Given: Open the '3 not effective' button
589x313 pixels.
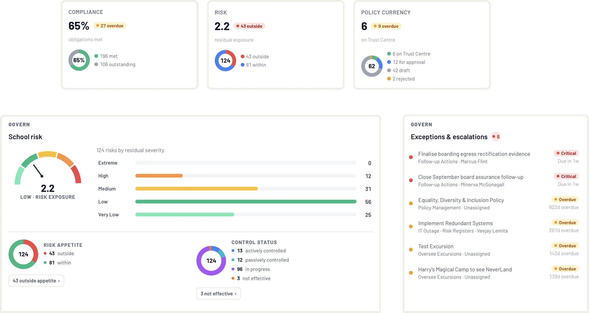Looking at the screenshot, I should pos(219,294).
